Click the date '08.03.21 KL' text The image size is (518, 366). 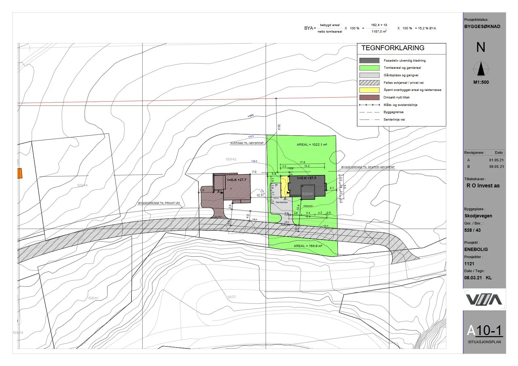[478, 278]
